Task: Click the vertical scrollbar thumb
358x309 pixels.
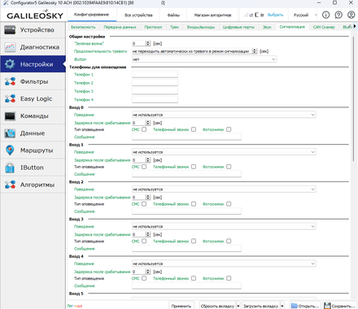Action: click(x=353, y=99)
